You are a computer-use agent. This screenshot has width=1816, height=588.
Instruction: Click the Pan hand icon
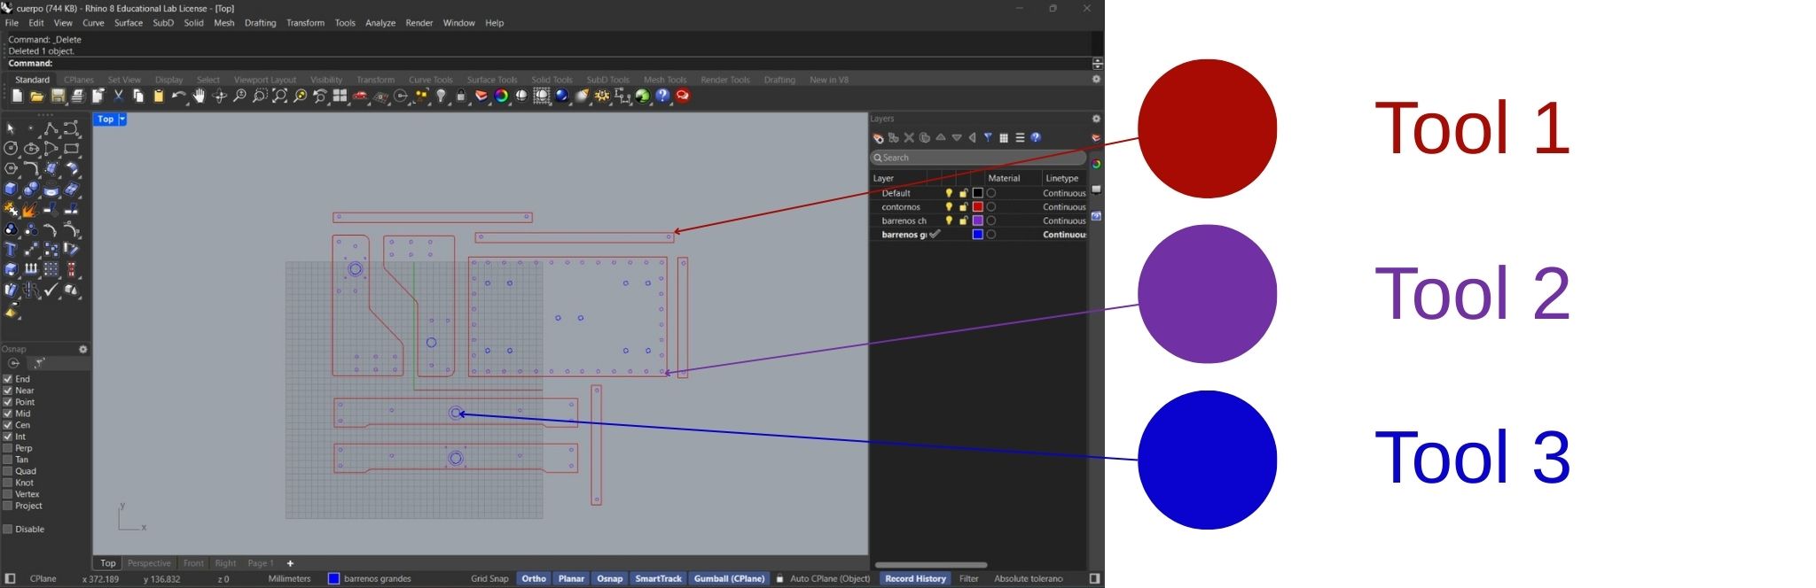click(x=200, y=96)
